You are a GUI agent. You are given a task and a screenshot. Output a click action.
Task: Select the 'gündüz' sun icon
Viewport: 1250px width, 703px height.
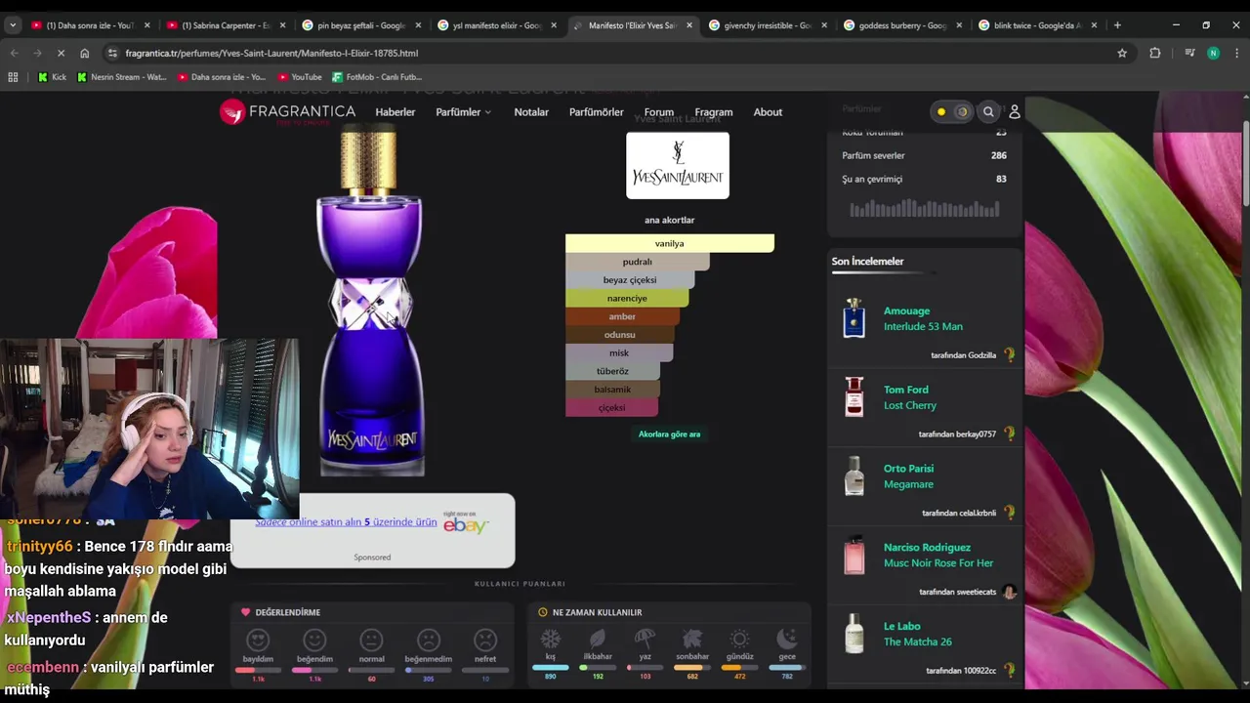(x=739, y=639)
